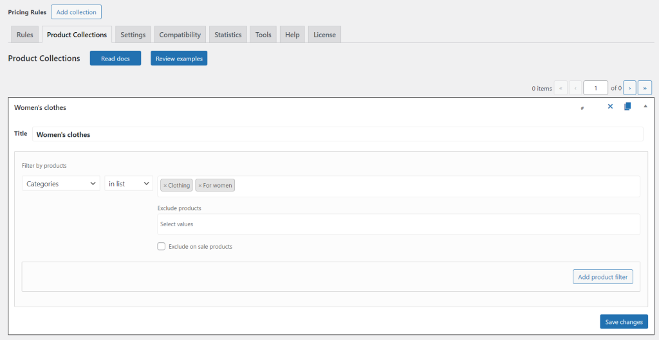Save changes to the collection
Screen dimensions: 659x340
(x=624, y=321)
